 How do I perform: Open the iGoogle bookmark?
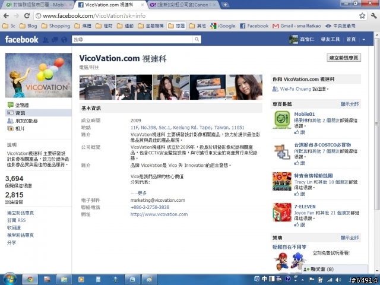(223, 26)
